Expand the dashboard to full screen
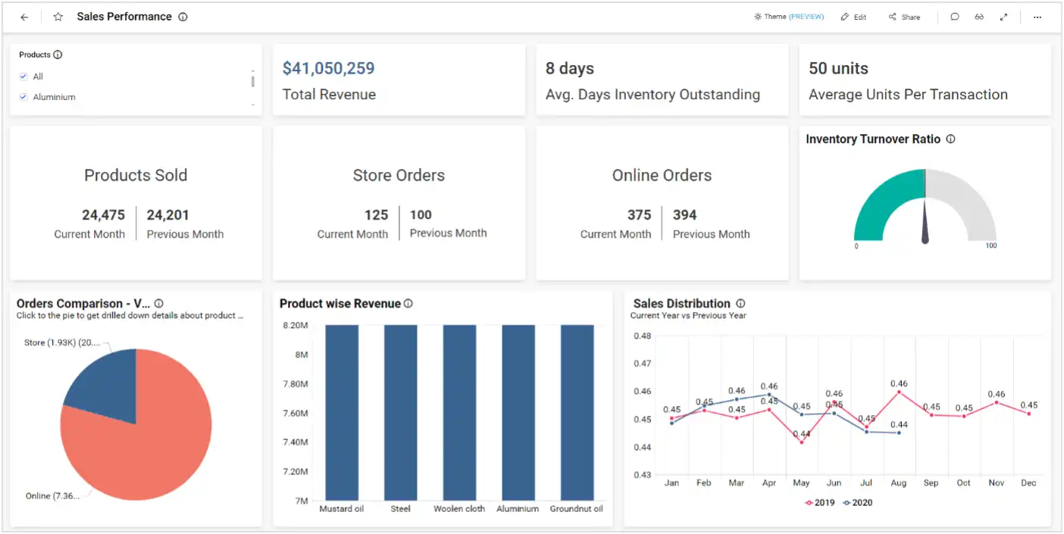This screenshot has width=1064, height=534. [x=1003, y=16]
